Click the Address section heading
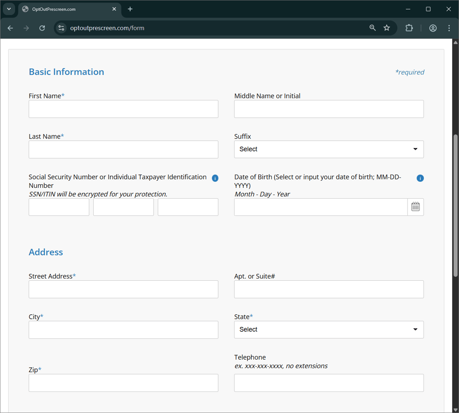 (x=46, y=252)
